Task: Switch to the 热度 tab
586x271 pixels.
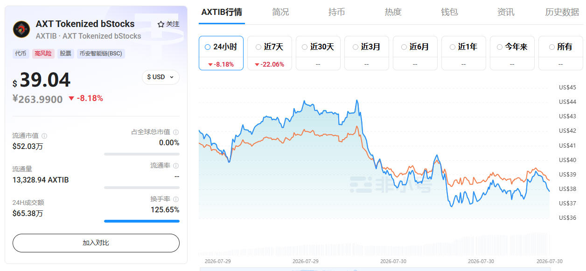Action: click(x=393, y=12)
